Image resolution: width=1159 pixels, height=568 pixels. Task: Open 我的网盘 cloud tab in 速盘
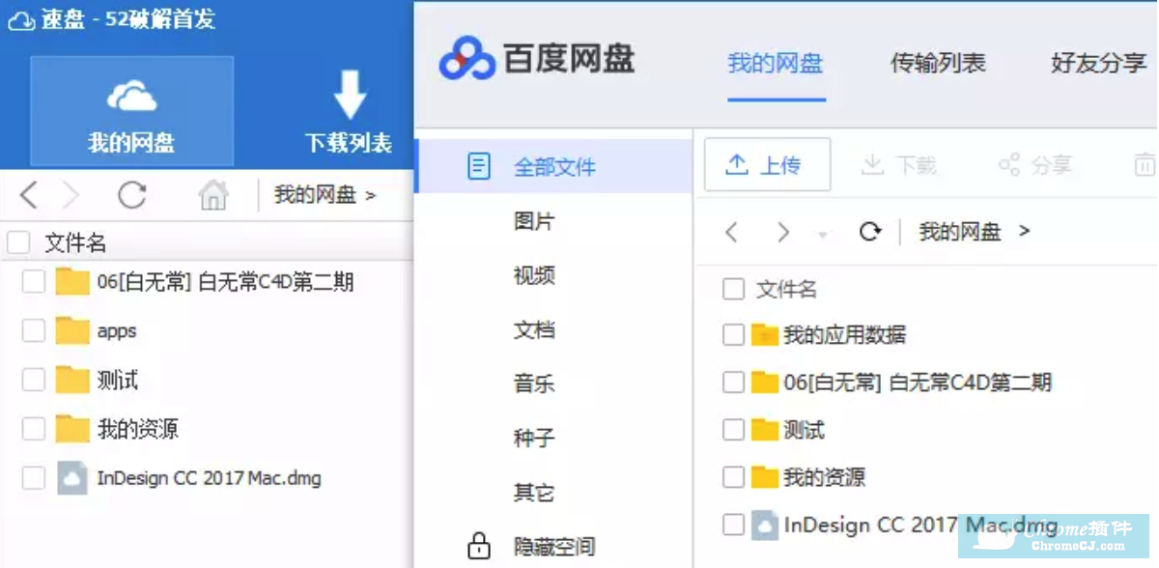(x=131, y=112)
